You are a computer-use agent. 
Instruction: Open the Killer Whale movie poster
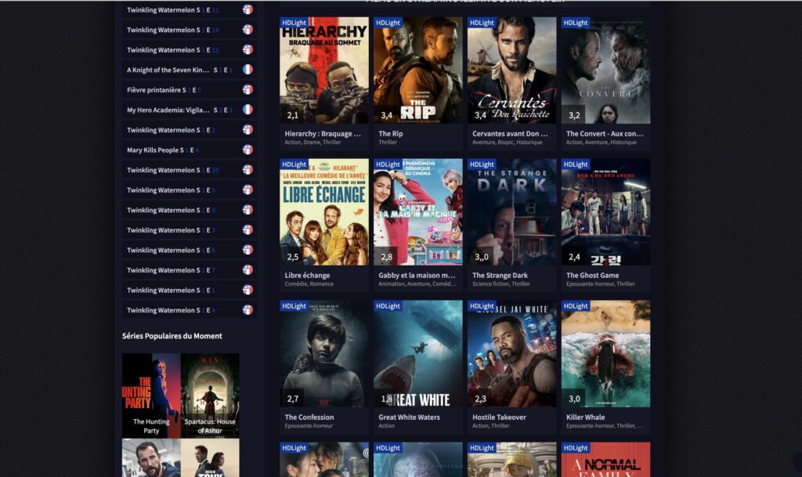(605, 353)
